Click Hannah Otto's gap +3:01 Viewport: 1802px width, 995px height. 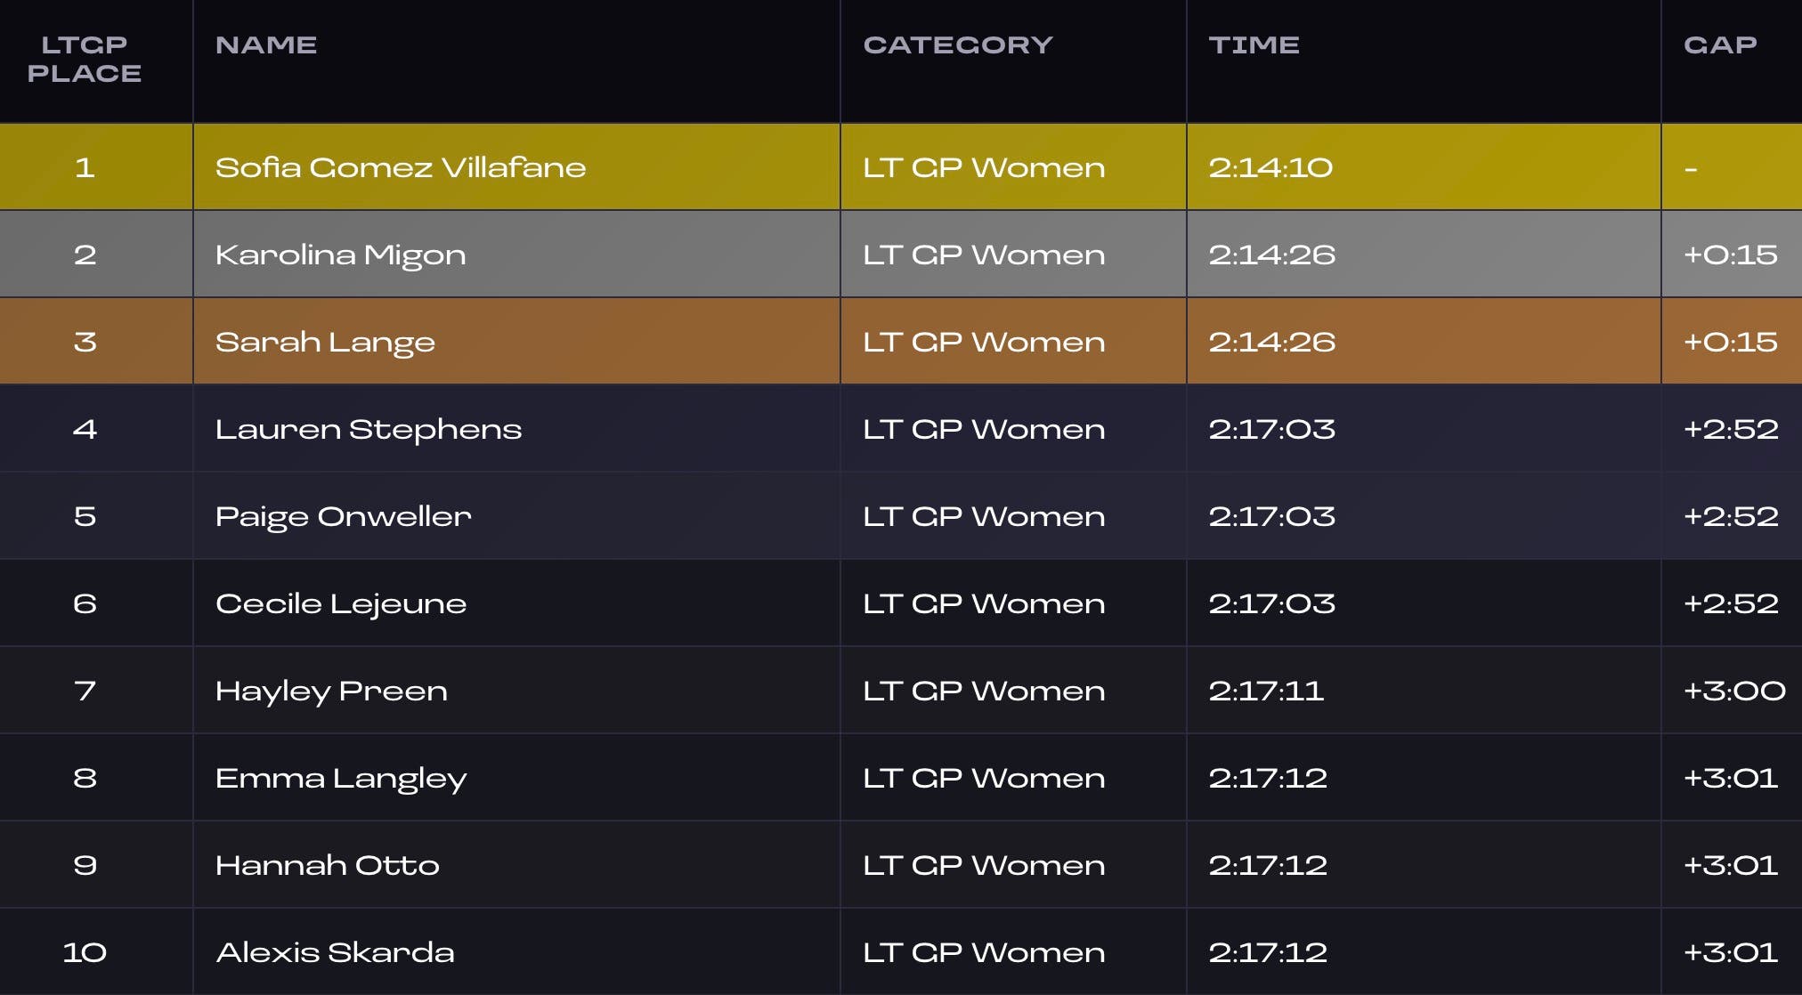[1730, 865]
